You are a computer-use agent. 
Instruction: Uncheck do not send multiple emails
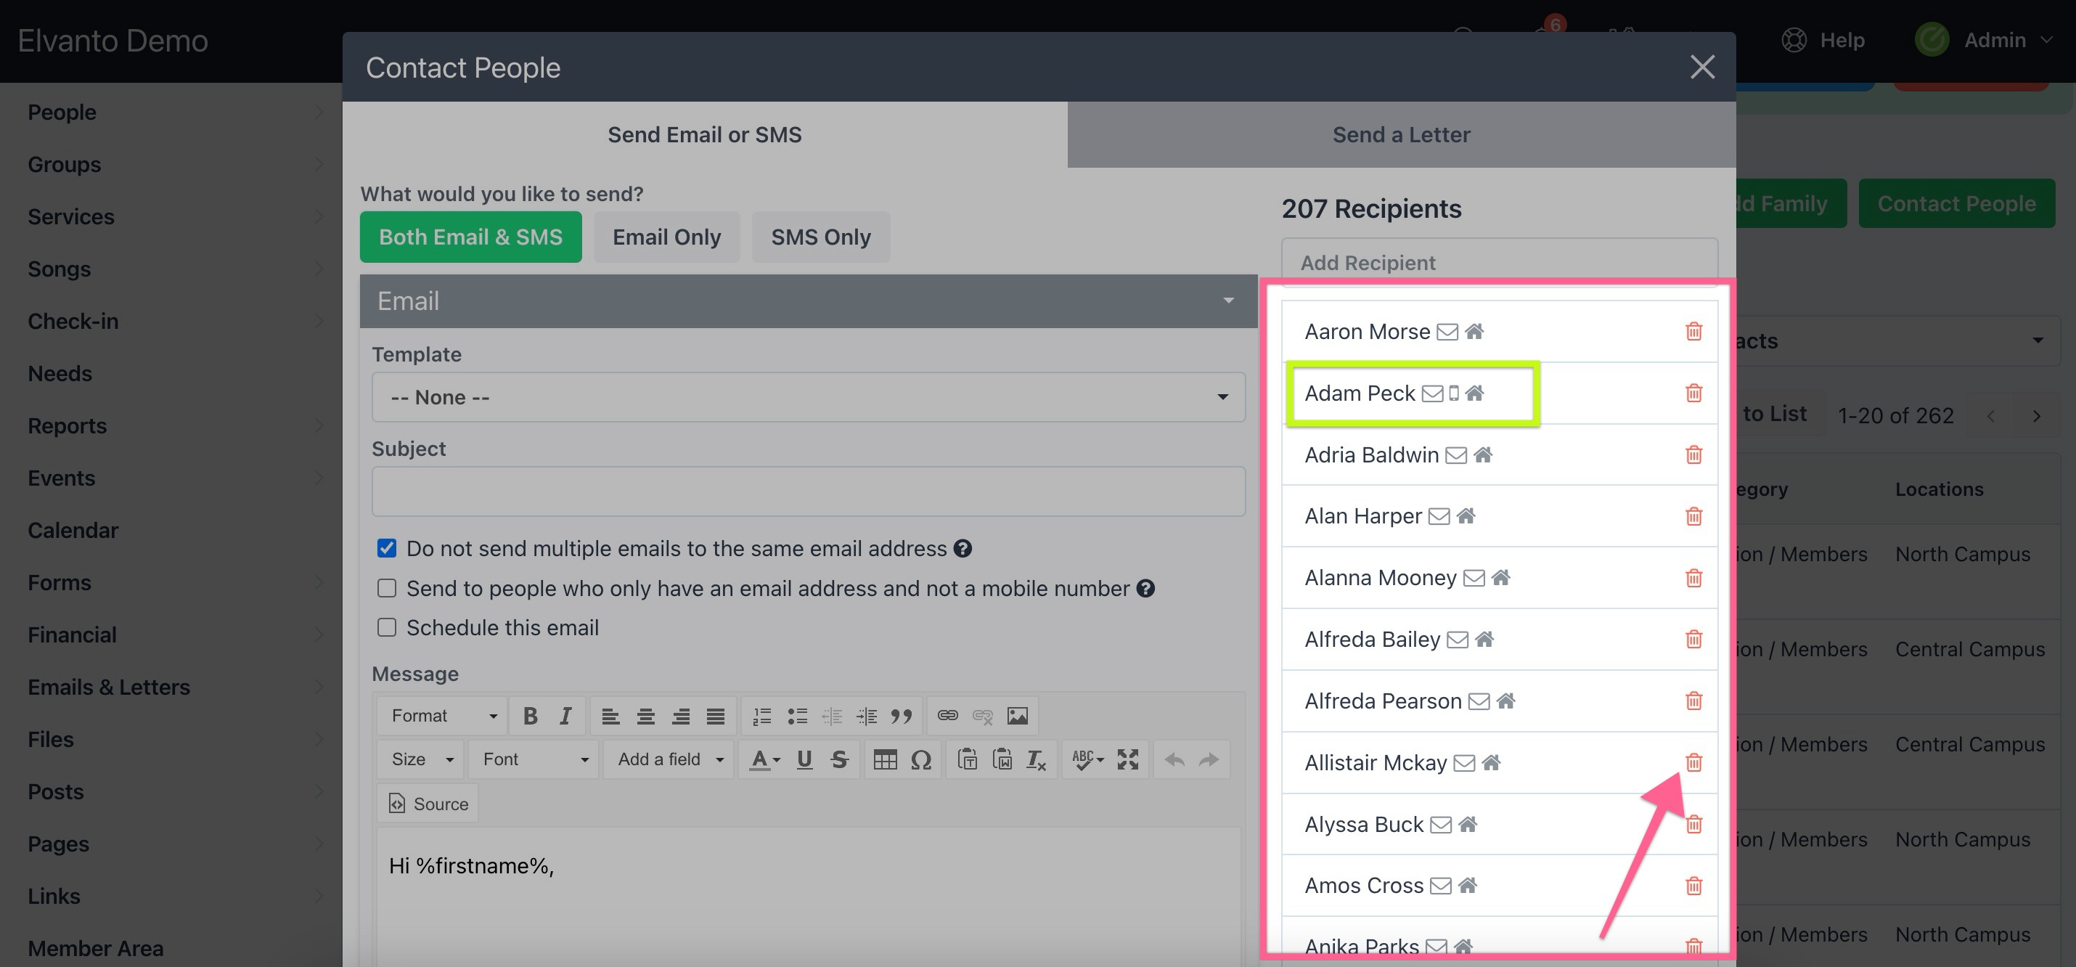tap(387, 549)
